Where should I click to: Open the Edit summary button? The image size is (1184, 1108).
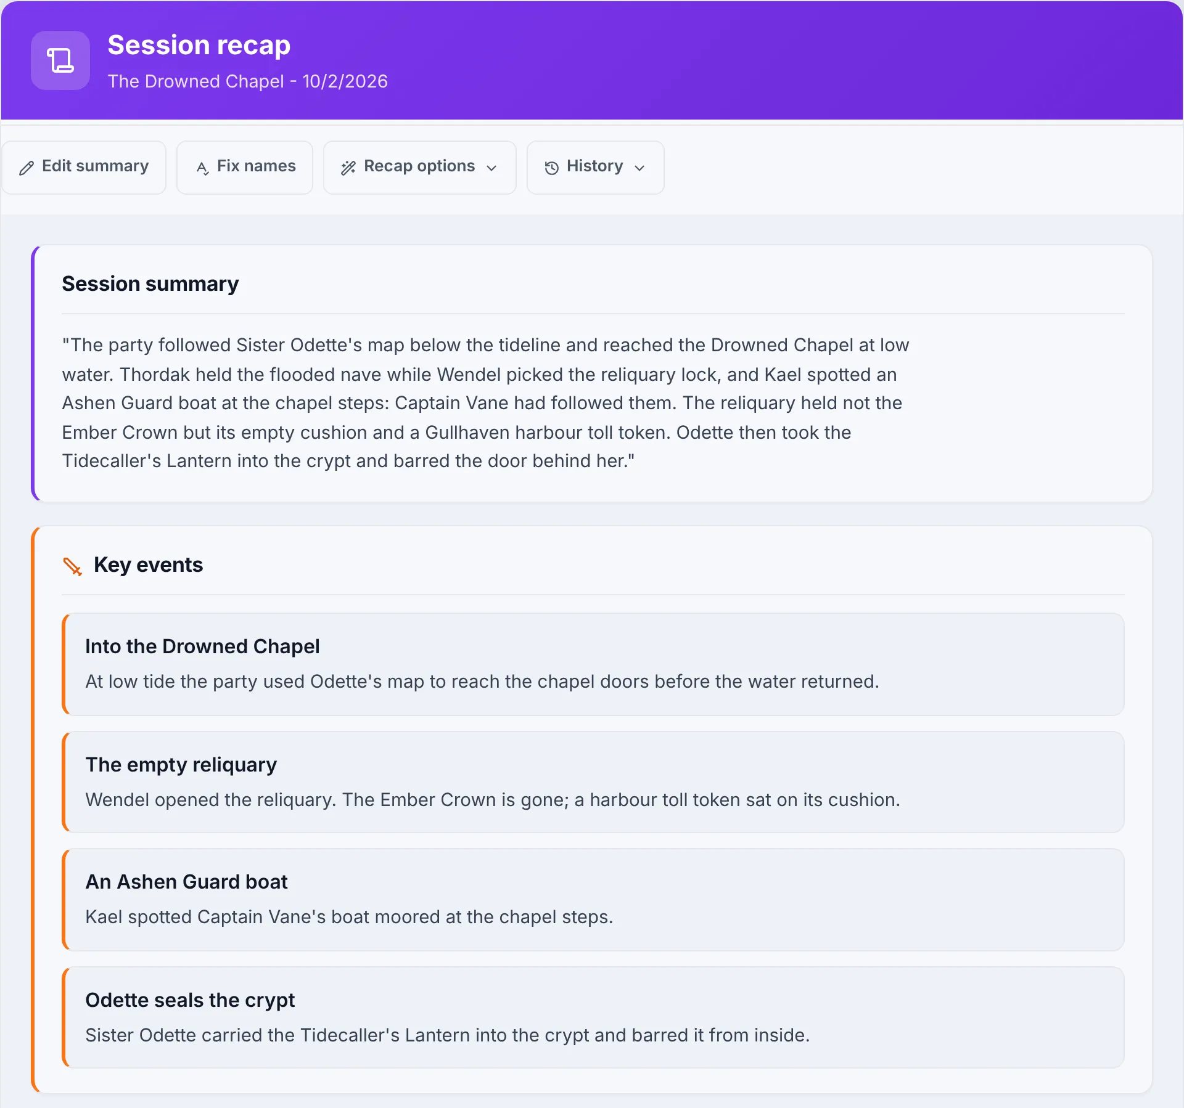click(x=84, y=168)
